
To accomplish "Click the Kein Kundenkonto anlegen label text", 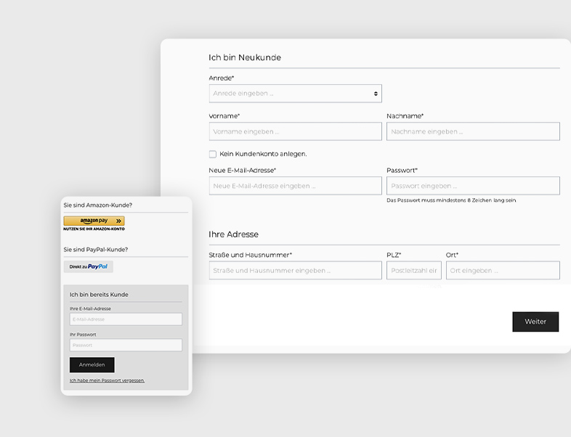I will 263,154.
